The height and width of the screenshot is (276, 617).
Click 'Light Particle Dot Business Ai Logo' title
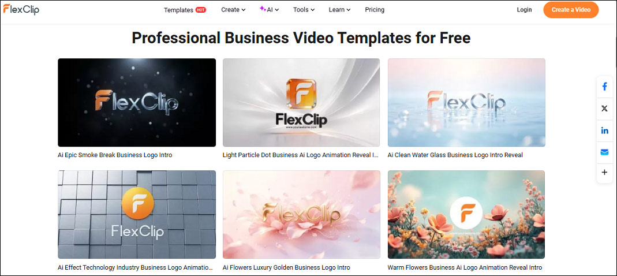[301, 155]
